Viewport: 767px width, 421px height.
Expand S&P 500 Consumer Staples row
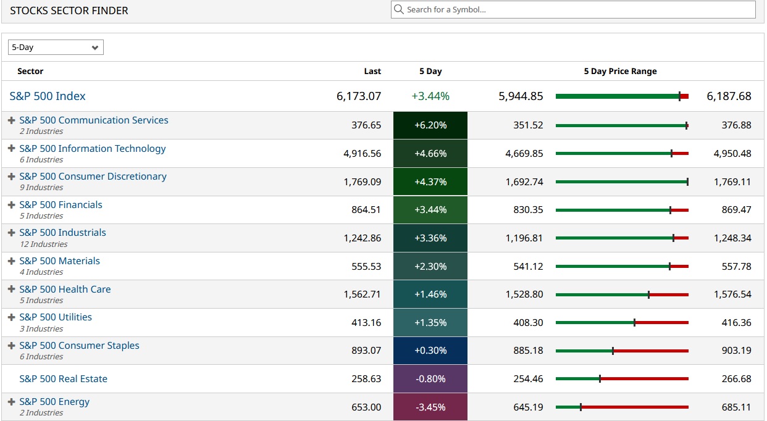tap(11, 346)
